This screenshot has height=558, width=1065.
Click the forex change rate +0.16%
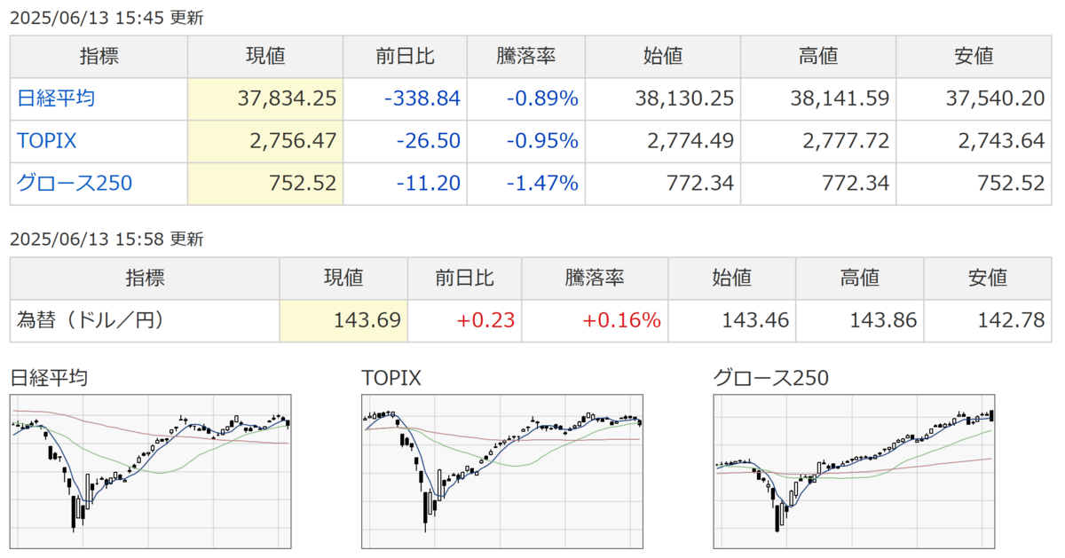[621, 320]
